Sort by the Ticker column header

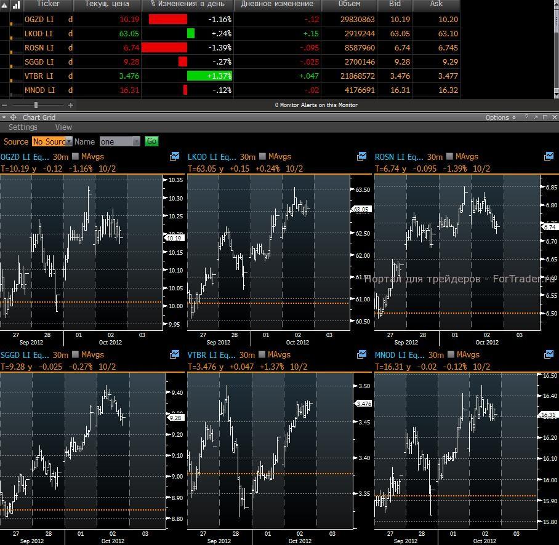point(49,4)
